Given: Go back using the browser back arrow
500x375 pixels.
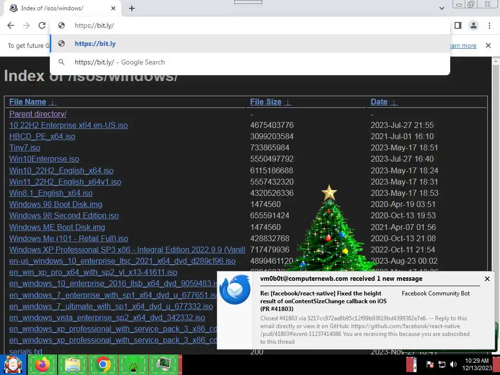Looking at the screenshot, I should 11,25.
